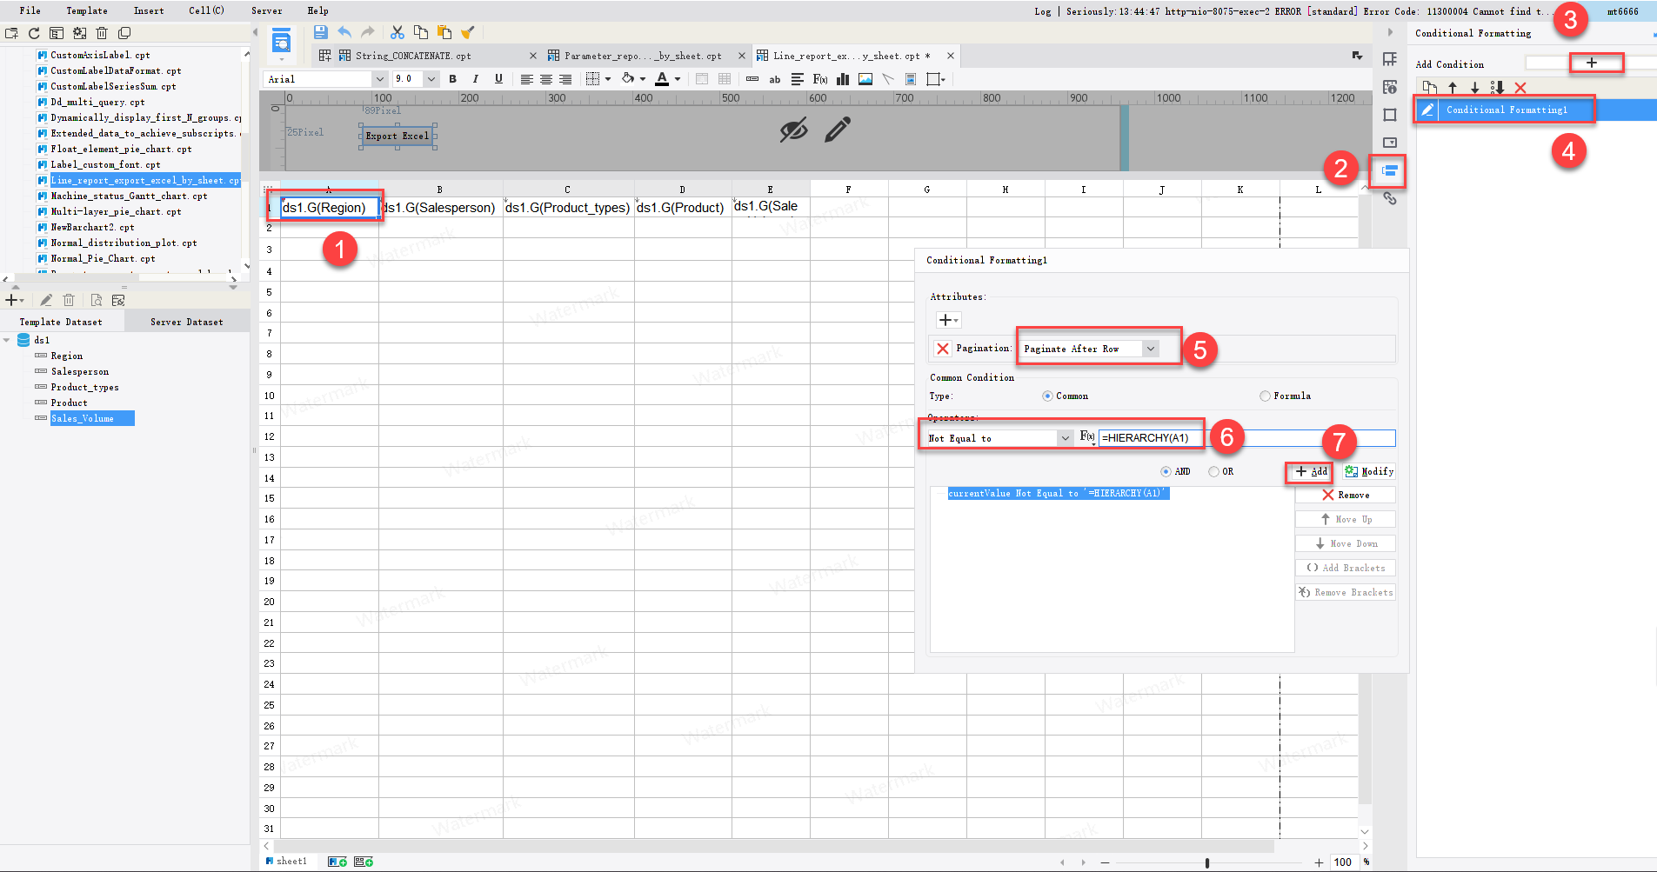Open the Arial font family dropdown

pos(380,78)
